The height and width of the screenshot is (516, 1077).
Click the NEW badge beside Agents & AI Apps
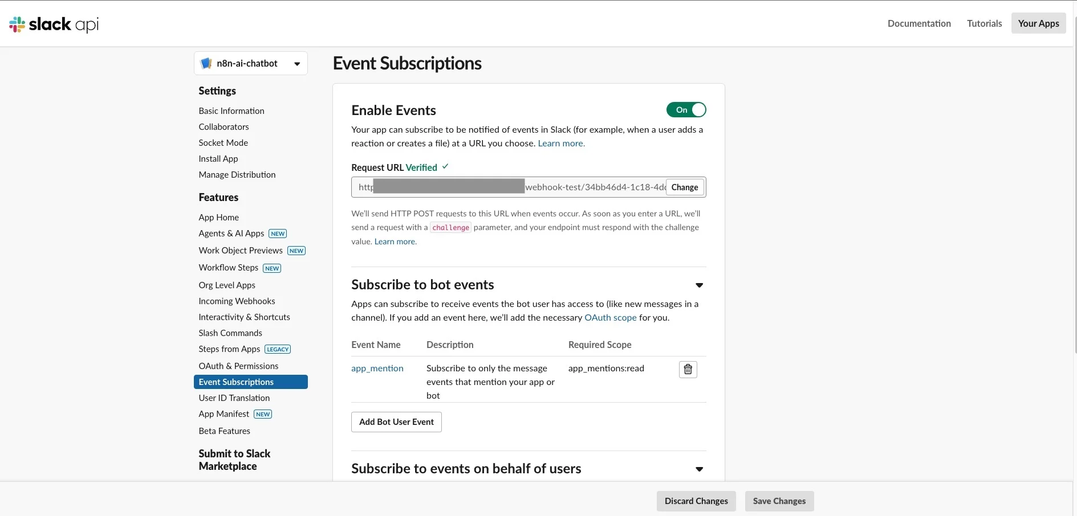pyautogui.click(x=278, y=234)
